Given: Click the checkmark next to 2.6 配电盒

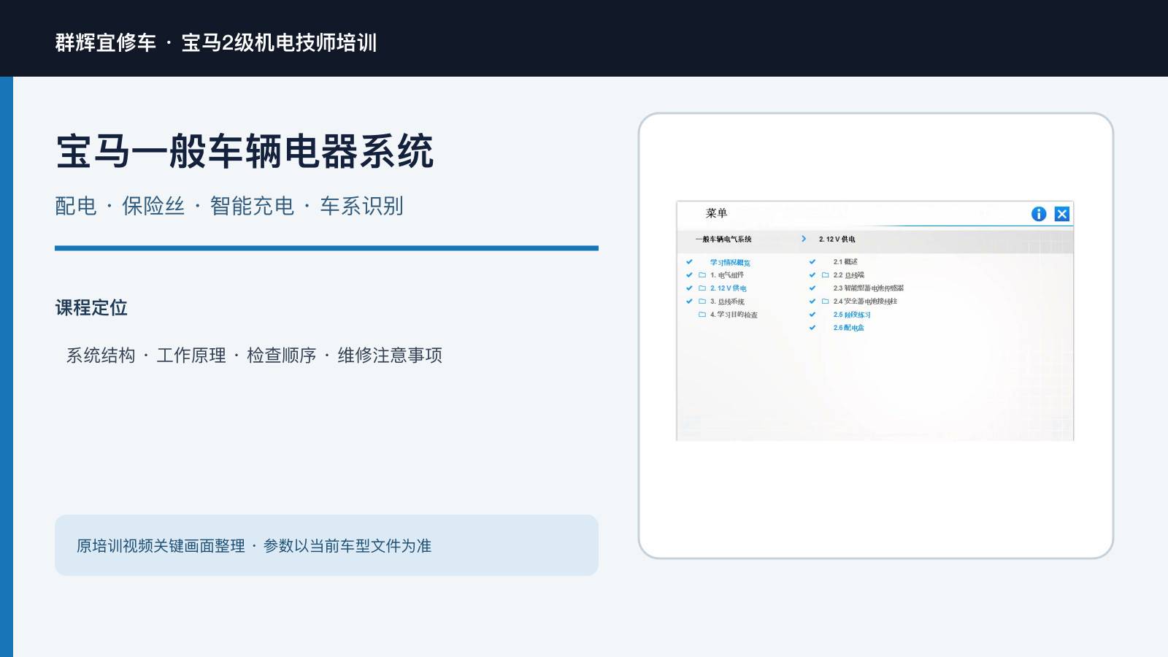Looking at the screenshot, I should tap(812, 328).
